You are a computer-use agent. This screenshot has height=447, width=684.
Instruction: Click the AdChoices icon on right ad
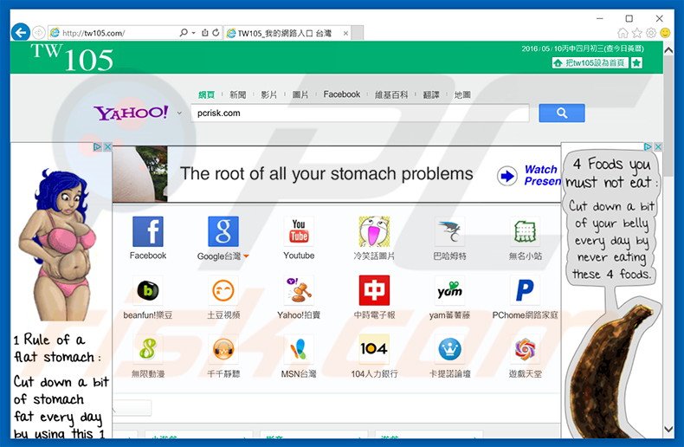point(649,146)
